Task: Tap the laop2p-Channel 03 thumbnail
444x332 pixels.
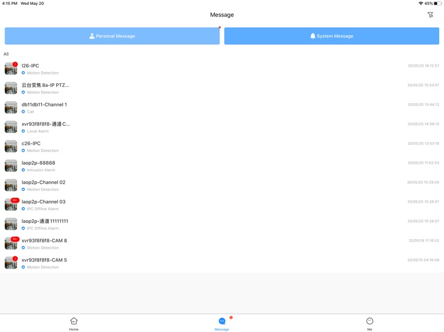Action: [x=11, y=204]
